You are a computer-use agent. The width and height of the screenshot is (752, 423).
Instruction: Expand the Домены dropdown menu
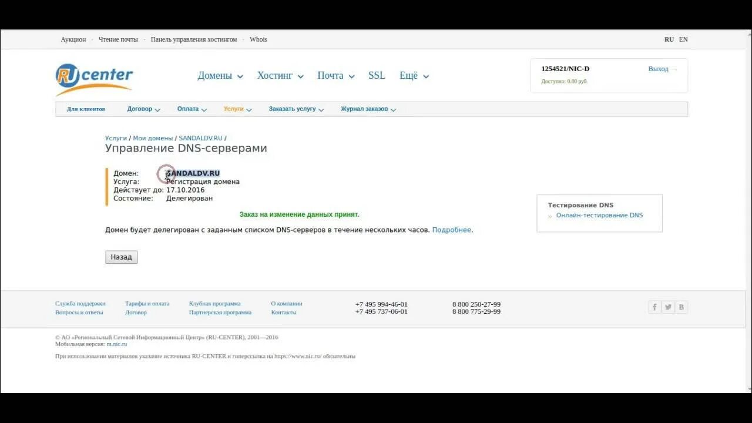coord(220,76)
